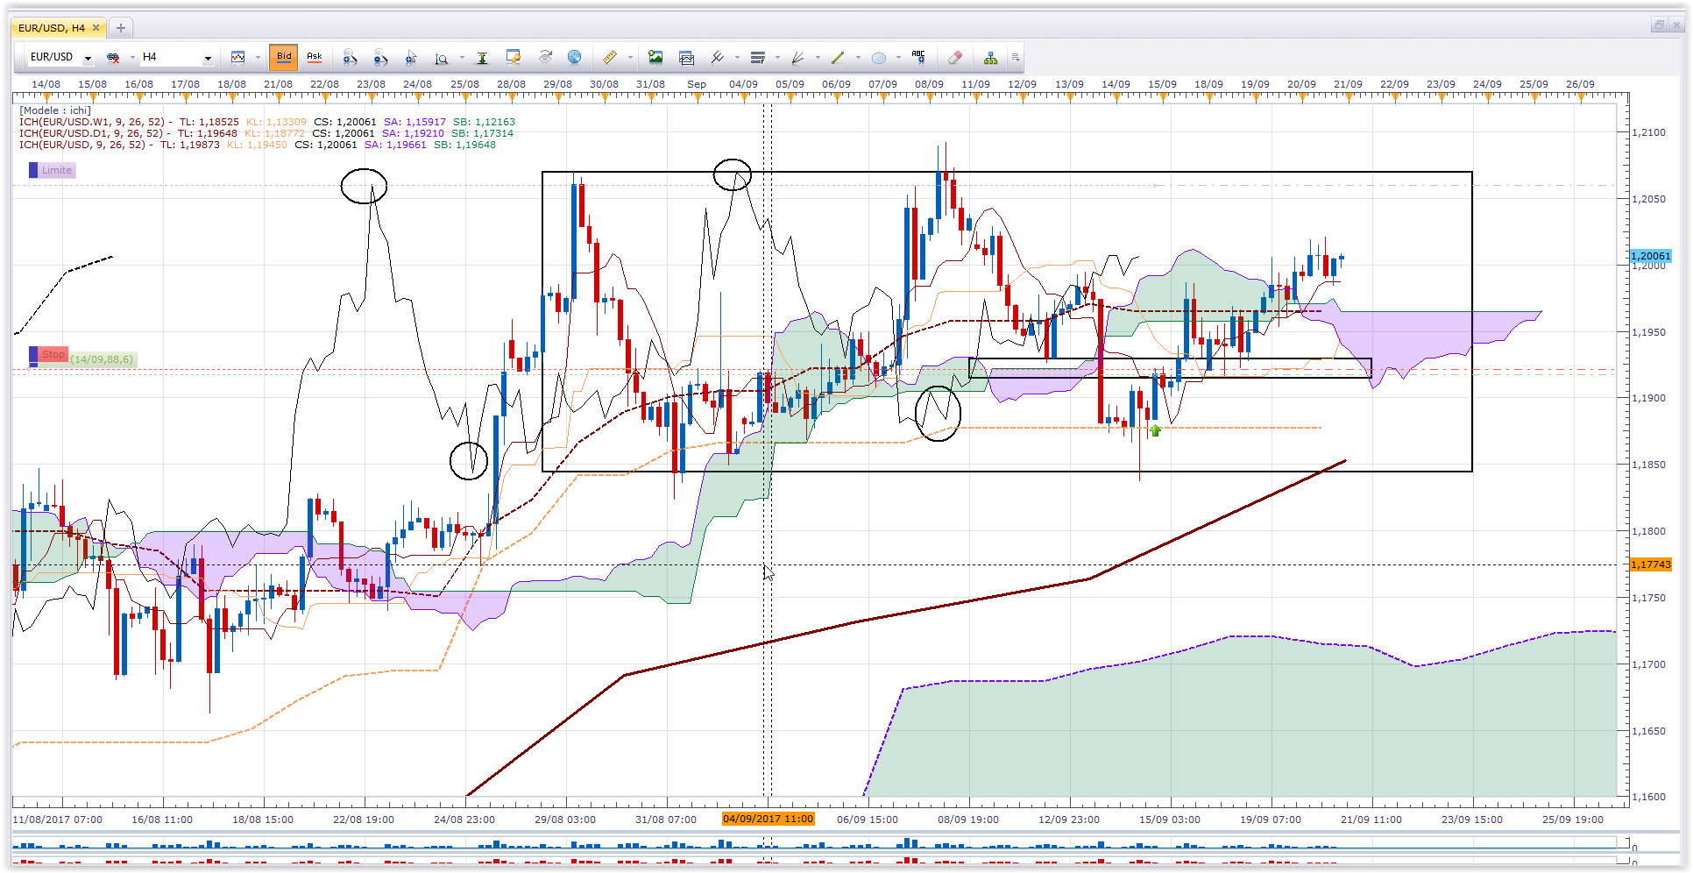The image size is (1693, 873).
Task: Select the Fibonacci levels tool
Action: point(758,58)
